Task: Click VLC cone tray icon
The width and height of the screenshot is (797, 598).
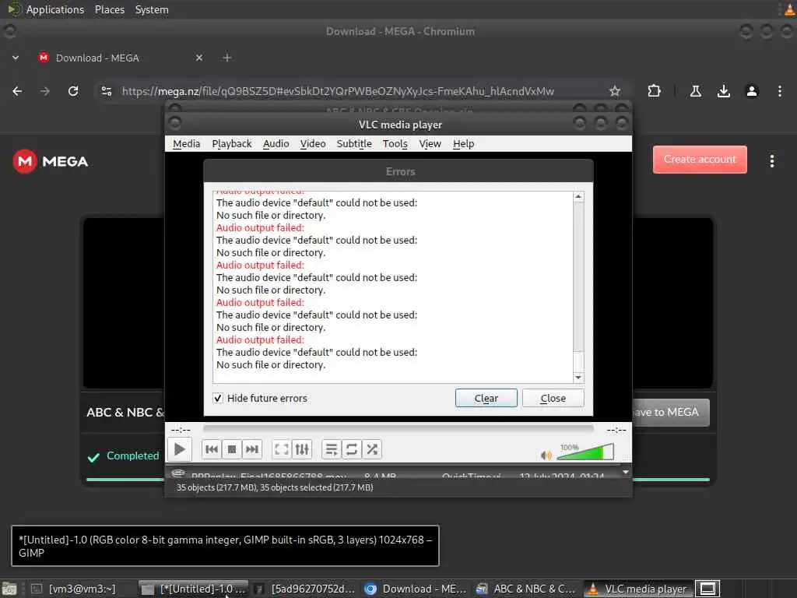Action: point(789,9)
